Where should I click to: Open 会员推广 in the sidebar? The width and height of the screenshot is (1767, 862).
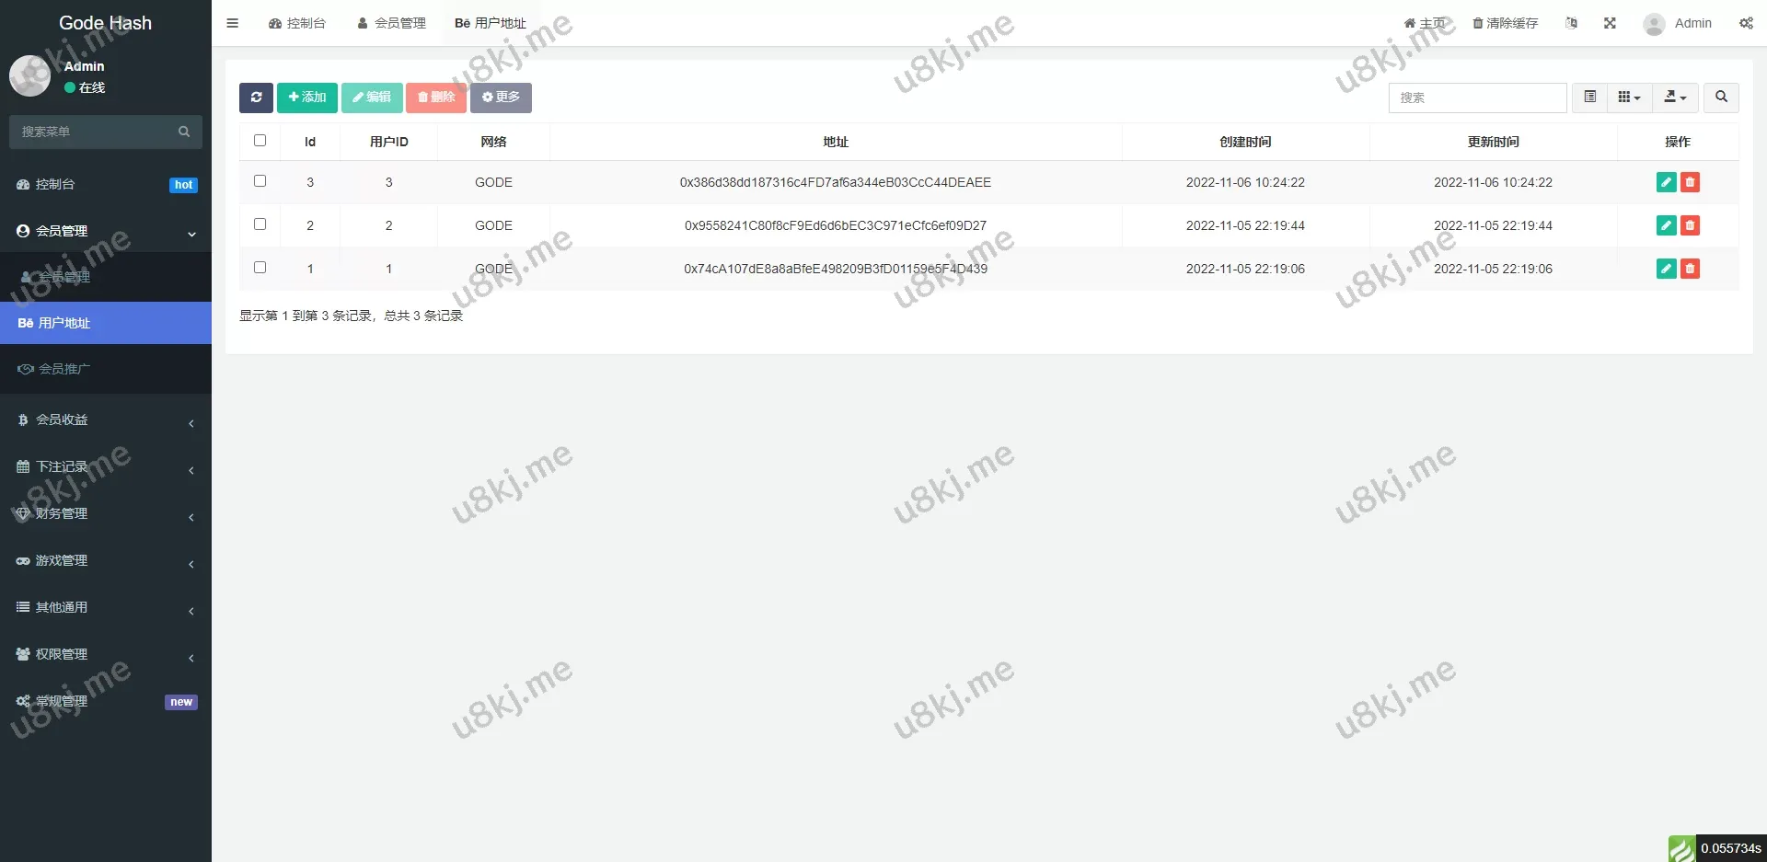(64, 369)
